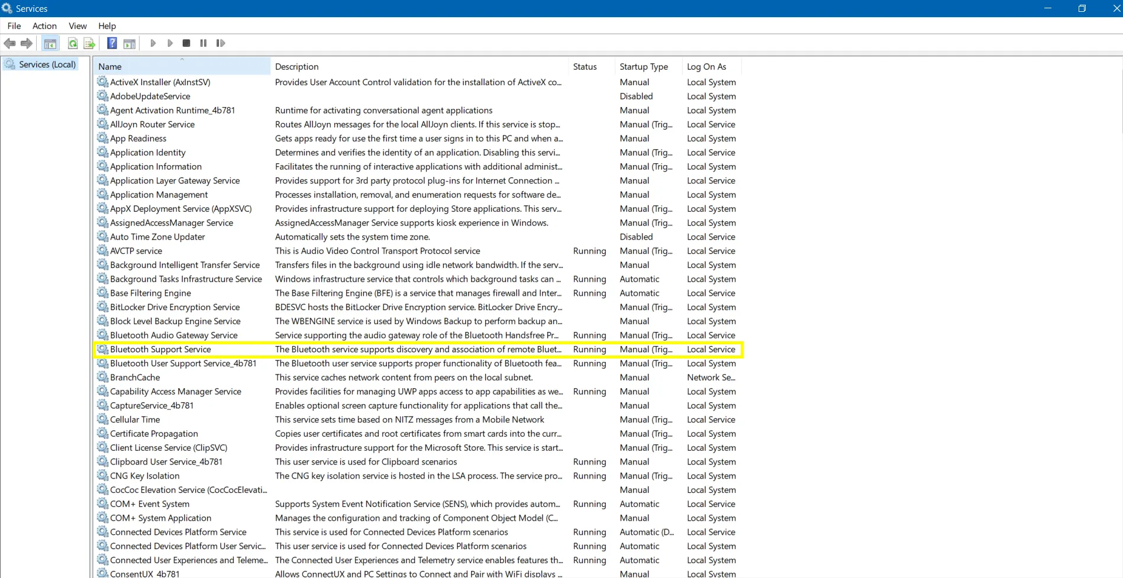
Task: Click the gear icon next to Cellular Time
Action: coord(103,419)
